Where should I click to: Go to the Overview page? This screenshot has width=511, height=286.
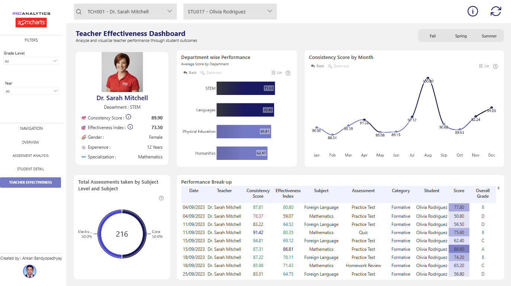[30, 142]
